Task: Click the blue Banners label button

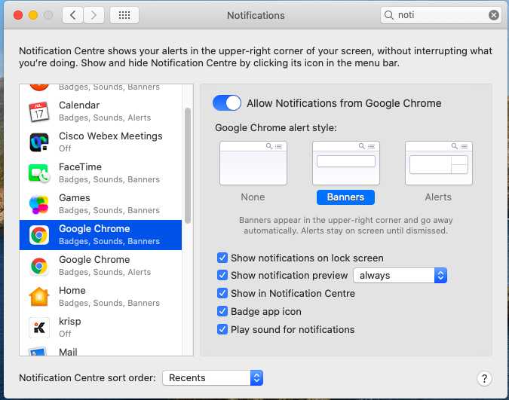Action: pos(345,197)
